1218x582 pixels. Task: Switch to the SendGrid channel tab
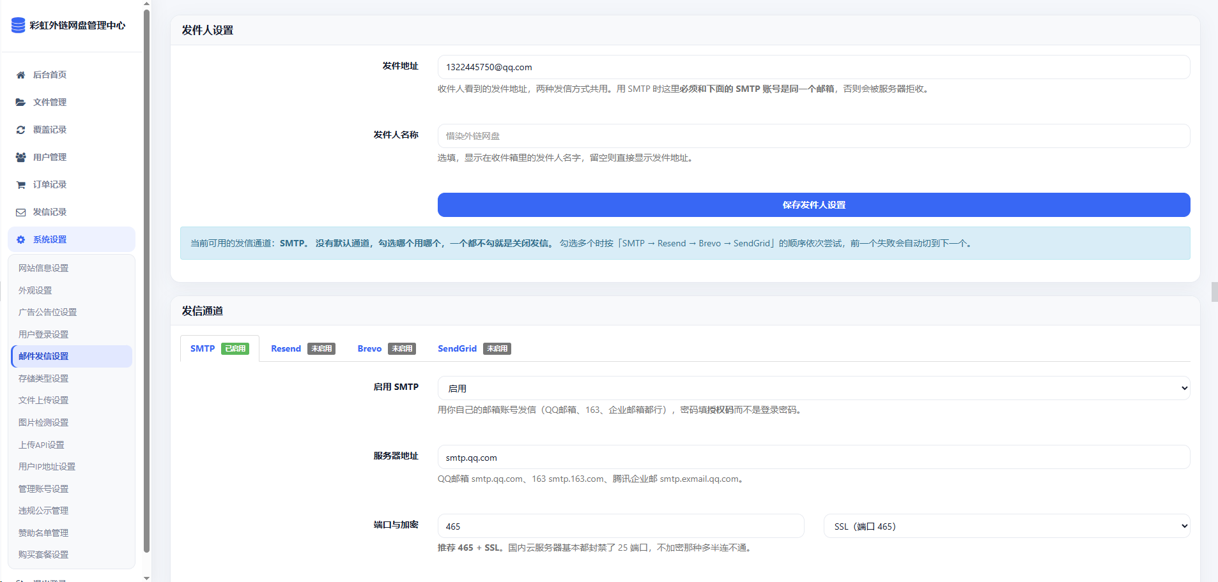click(x=474, y=348)
